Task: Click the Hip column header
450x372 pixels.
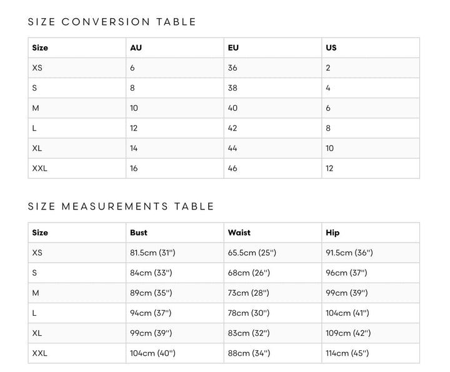Action: click(332, 233)
